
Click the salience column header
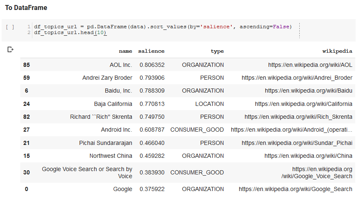pos(151,51)
